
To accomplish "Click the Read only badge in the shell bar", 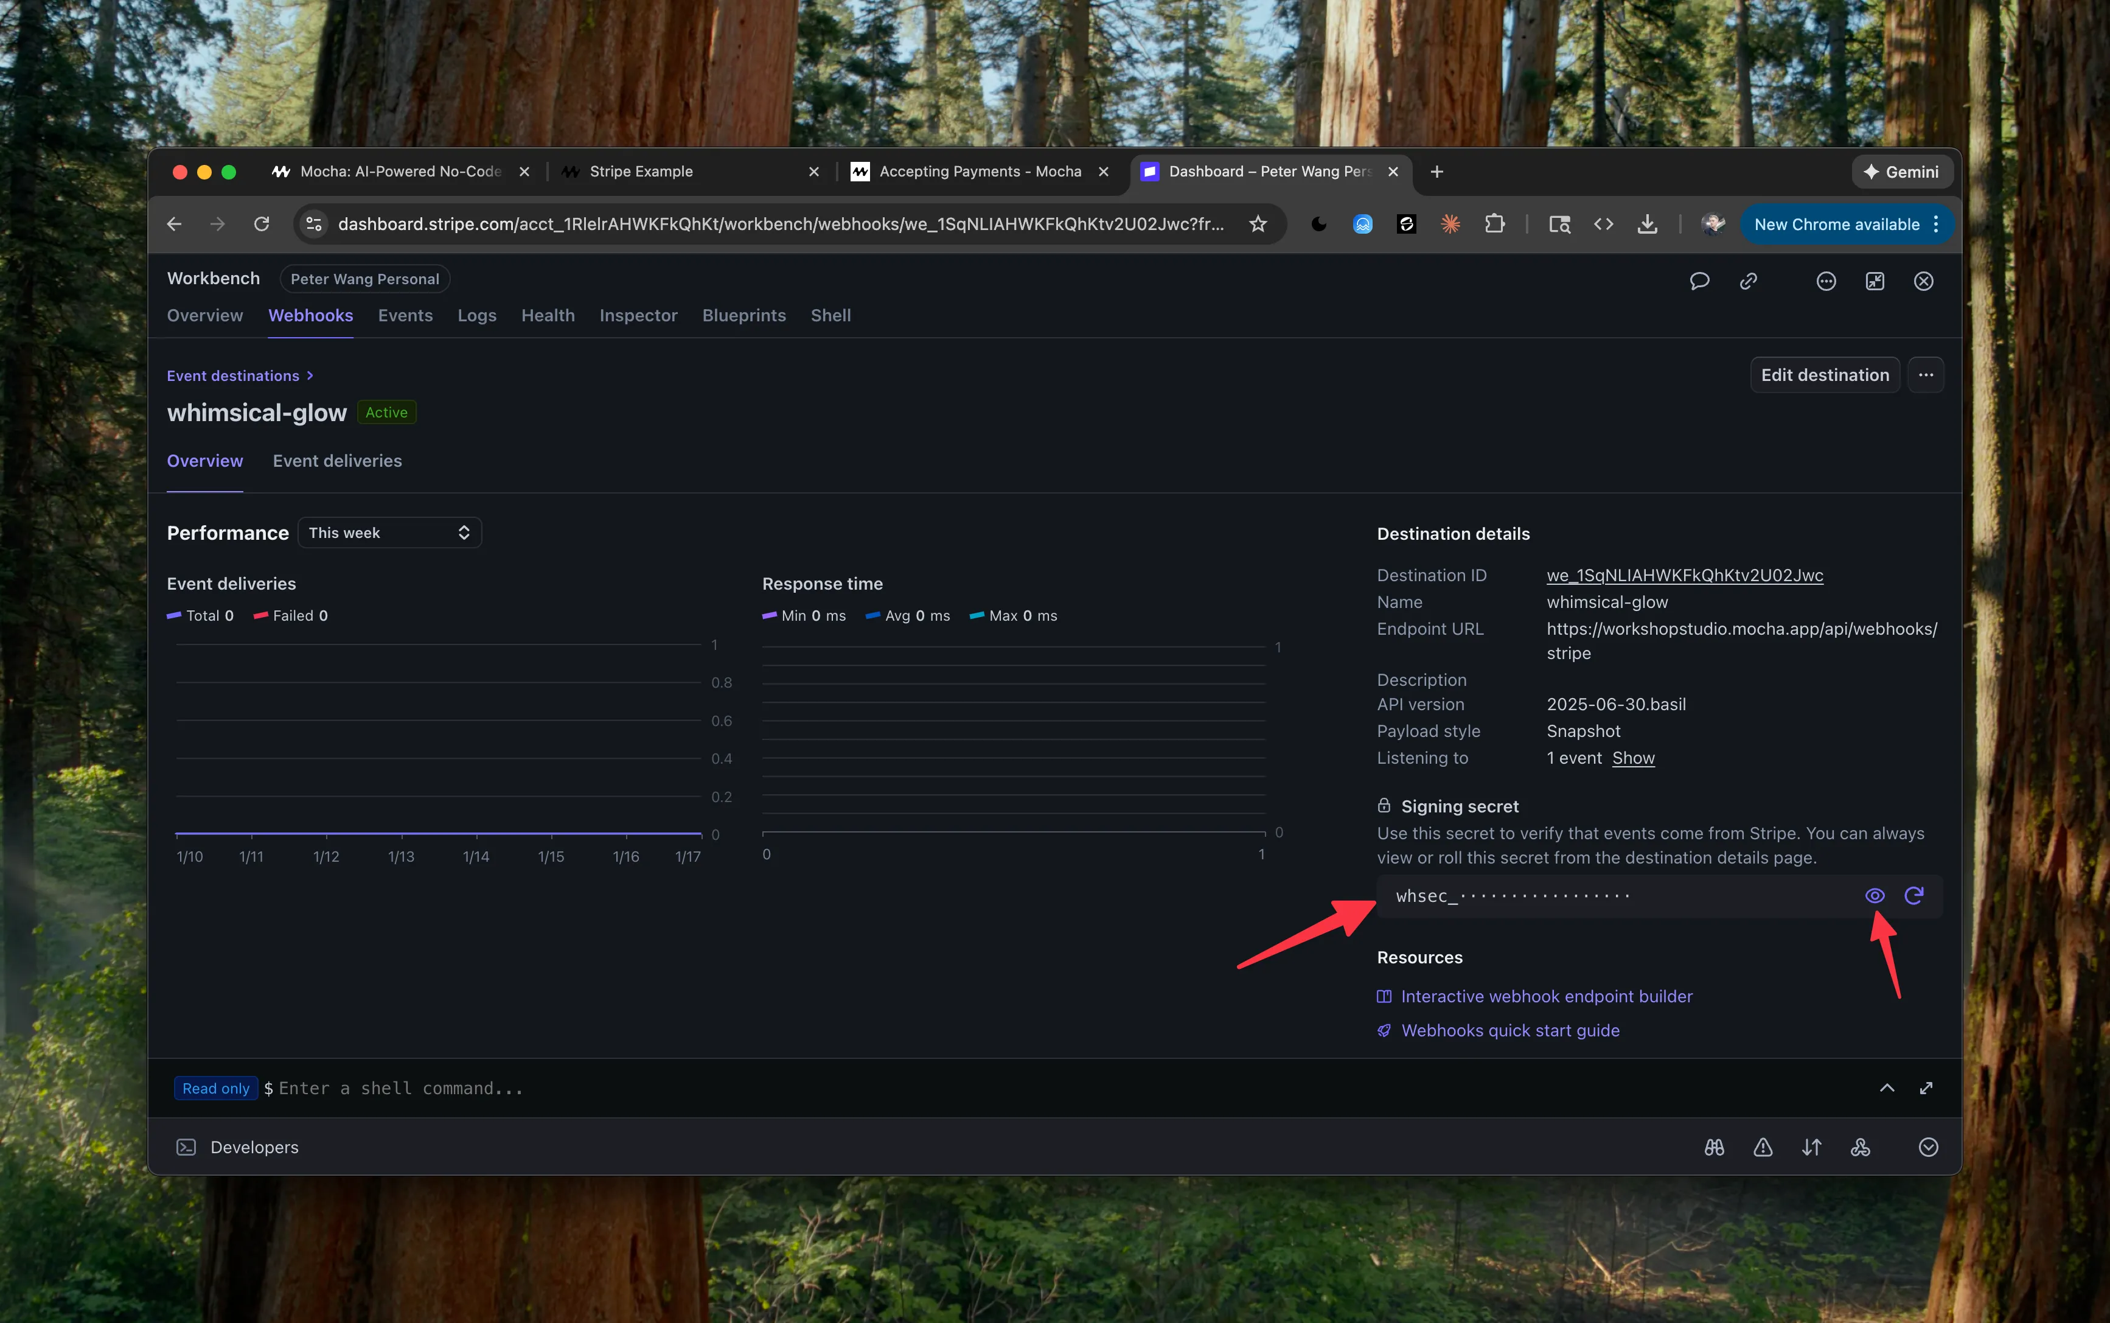I will [215, 1087].
